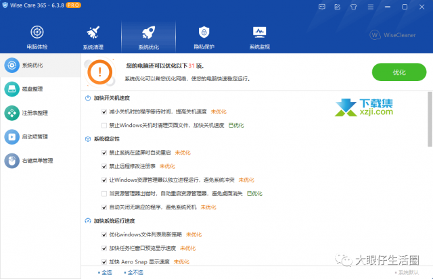Select 系统优化 in the sidebar
This screenshot has width=433, height=279.
click(41, 66)
